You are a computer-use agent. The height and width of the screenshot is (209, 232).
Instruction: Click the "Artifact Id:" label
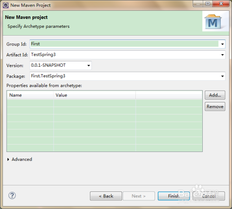pyautogui.click(x=17, y=55)
